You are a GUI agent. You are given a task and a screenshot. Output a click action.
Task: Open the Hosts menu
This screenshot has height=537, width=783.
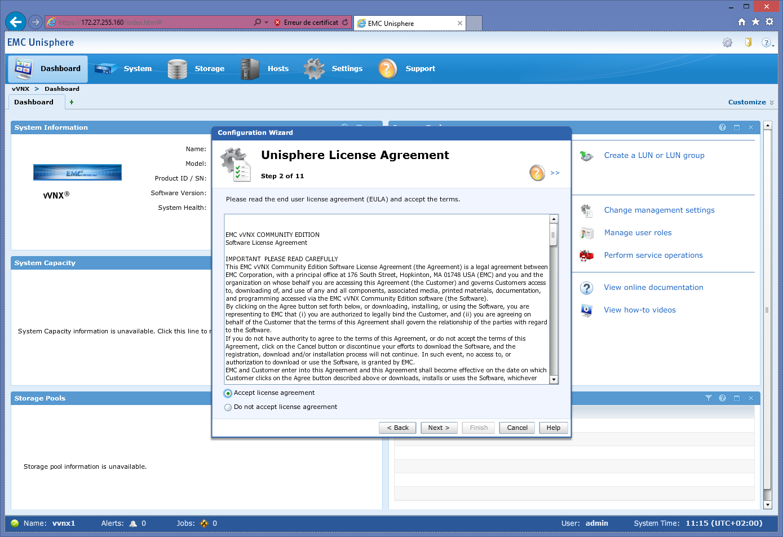[x=265, y=69]
